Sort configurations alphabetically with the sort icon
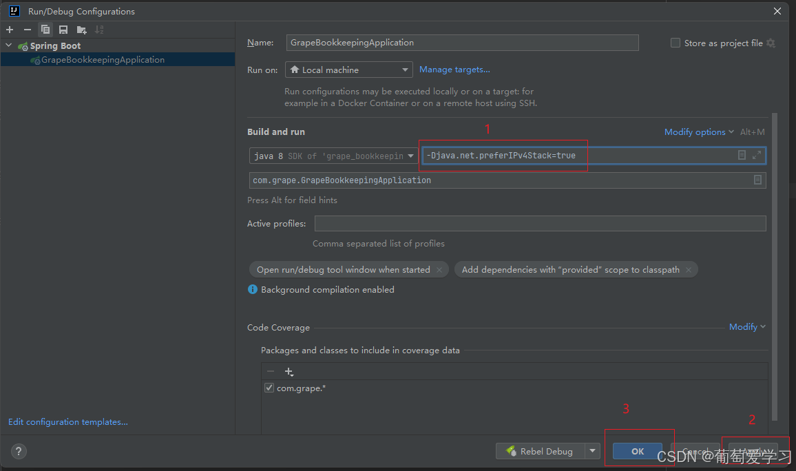The height and width of the screenshot is (471, 796). click(x=99, y=30)
